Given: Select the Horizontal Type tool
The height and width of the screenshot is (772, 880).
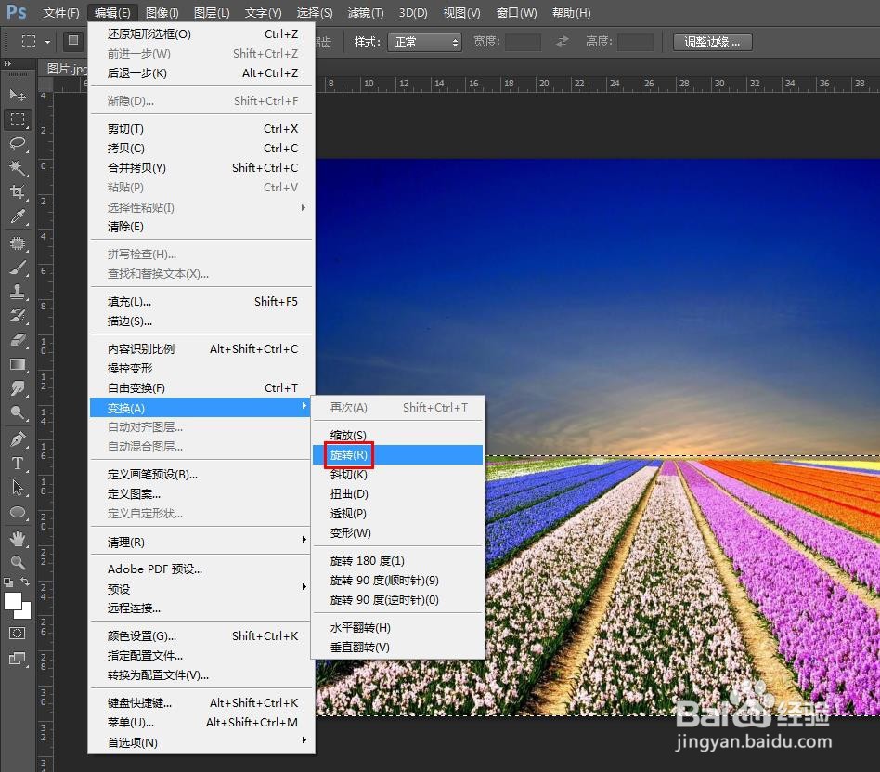Looking at the screenshot, I should coord(17,464).
